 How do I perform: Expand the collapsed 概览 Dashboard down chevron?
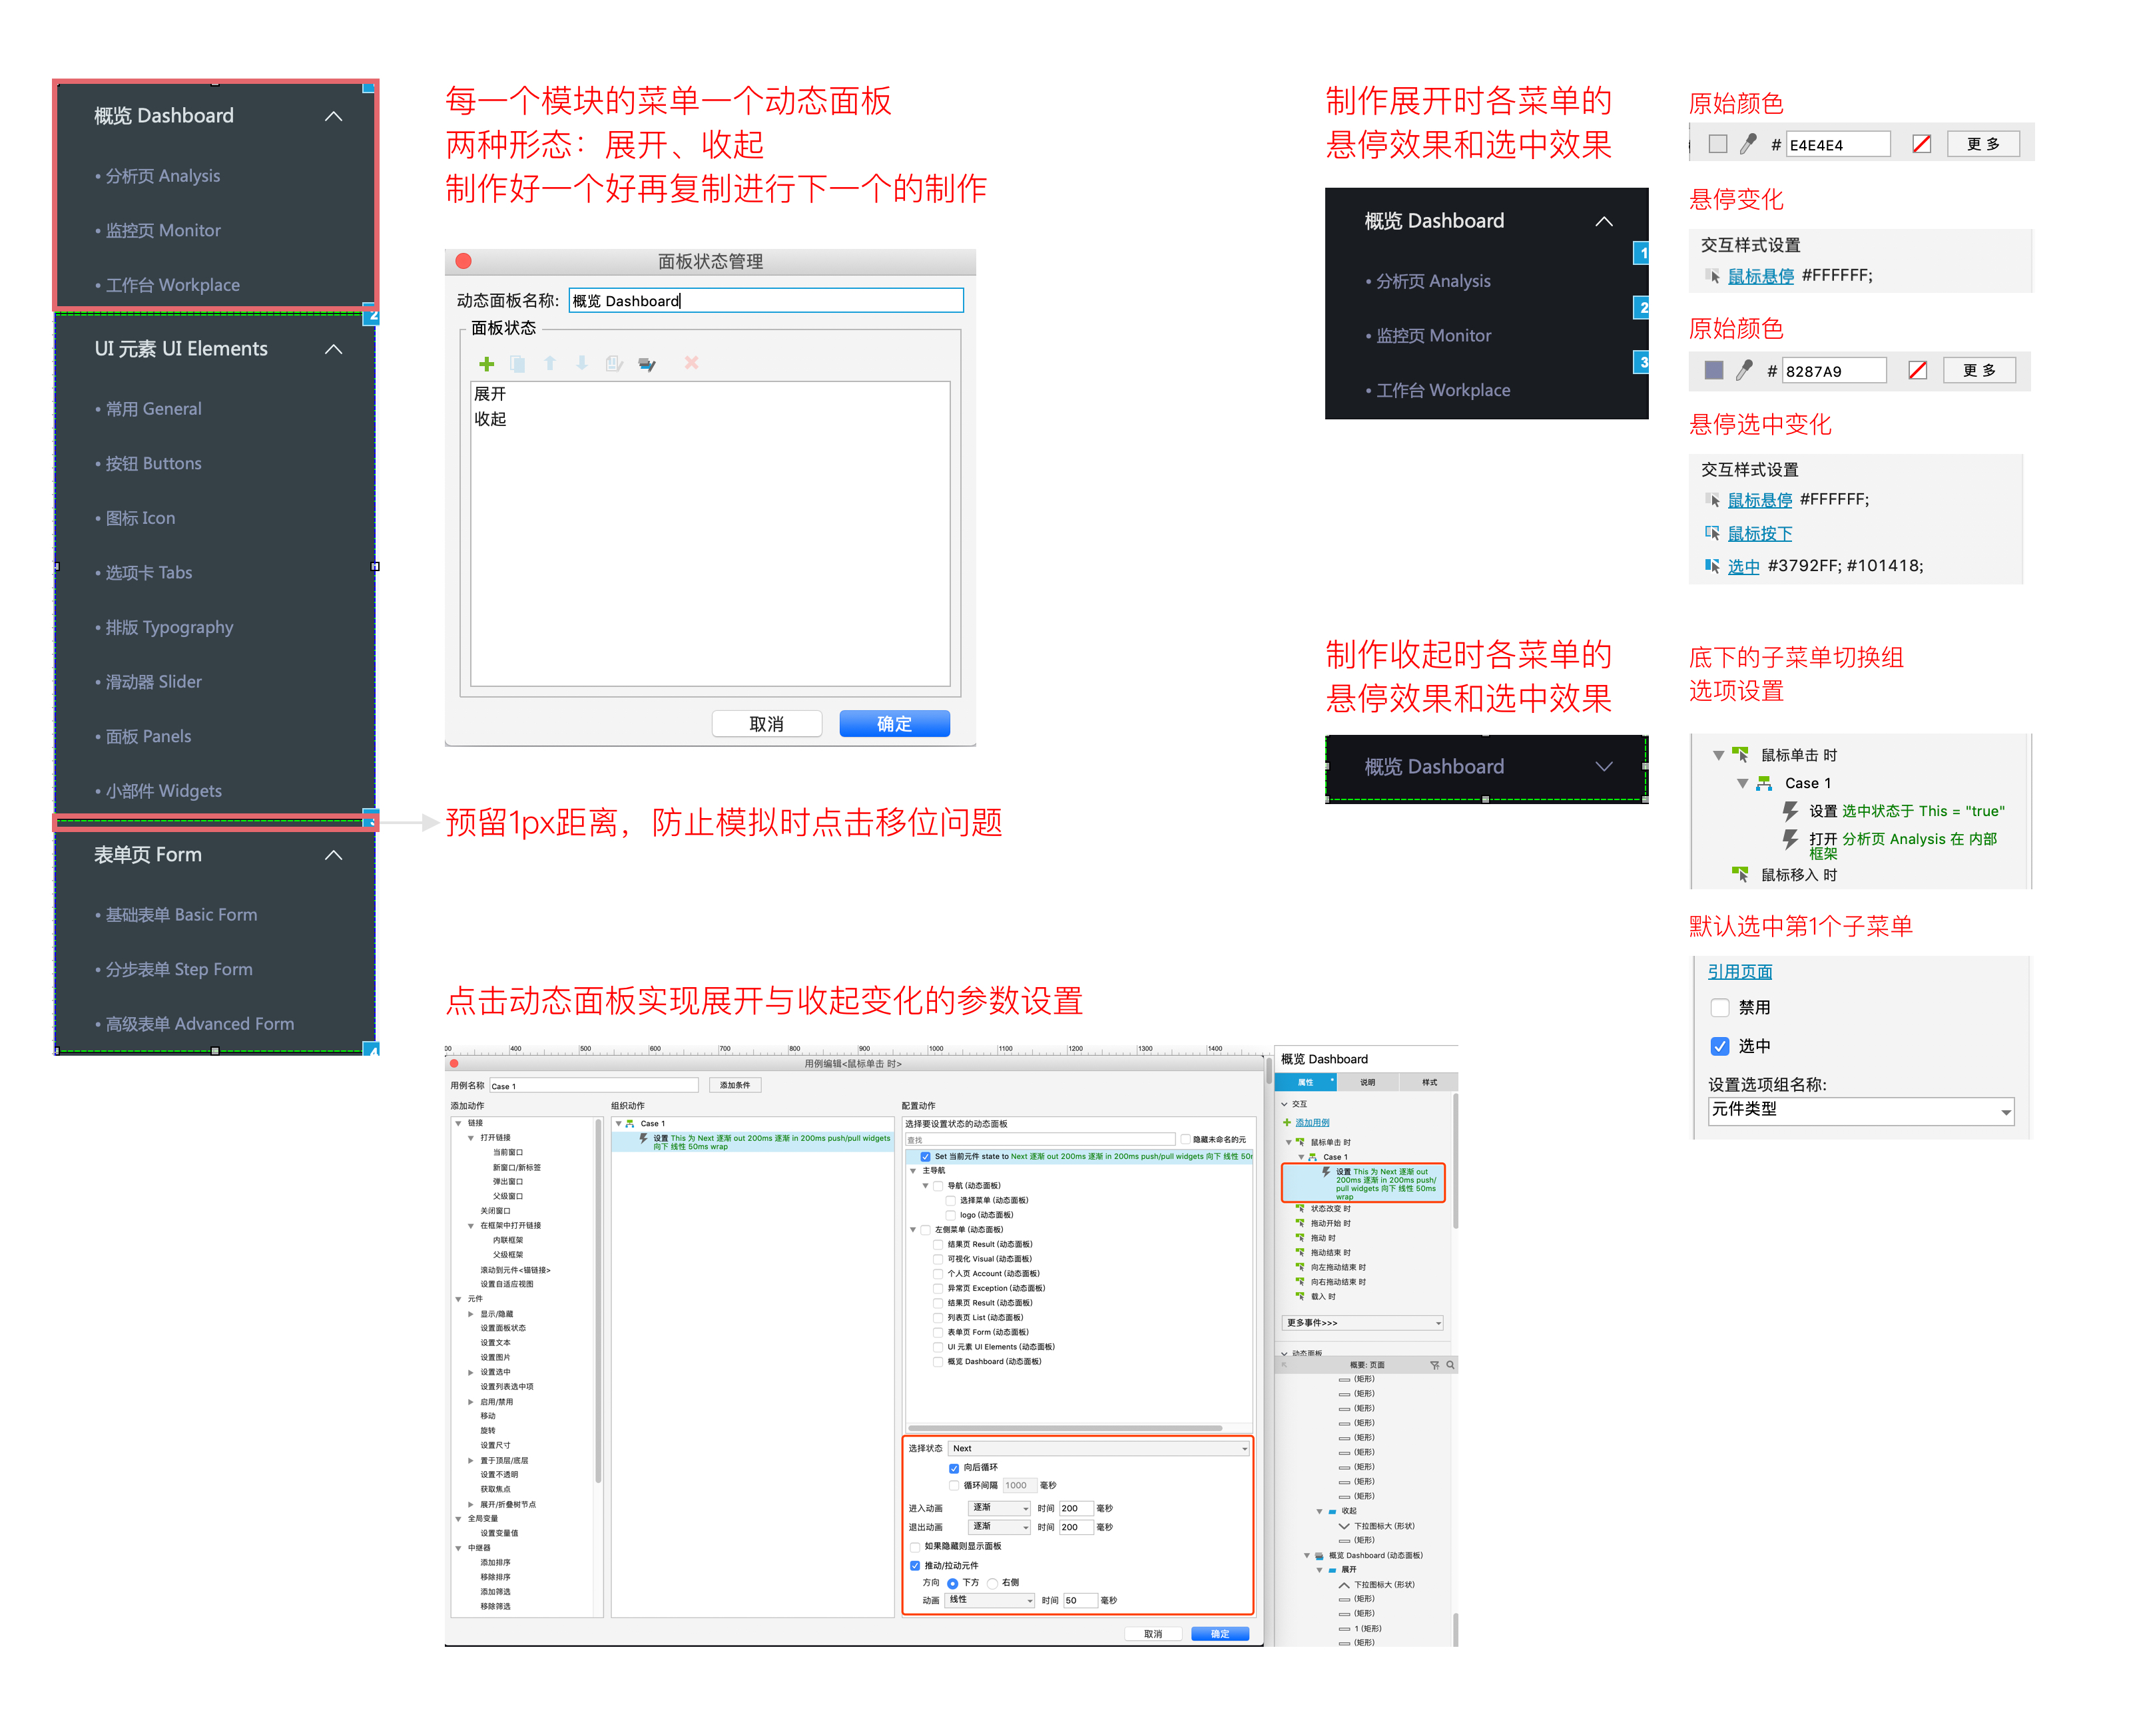pos(1604,767)
